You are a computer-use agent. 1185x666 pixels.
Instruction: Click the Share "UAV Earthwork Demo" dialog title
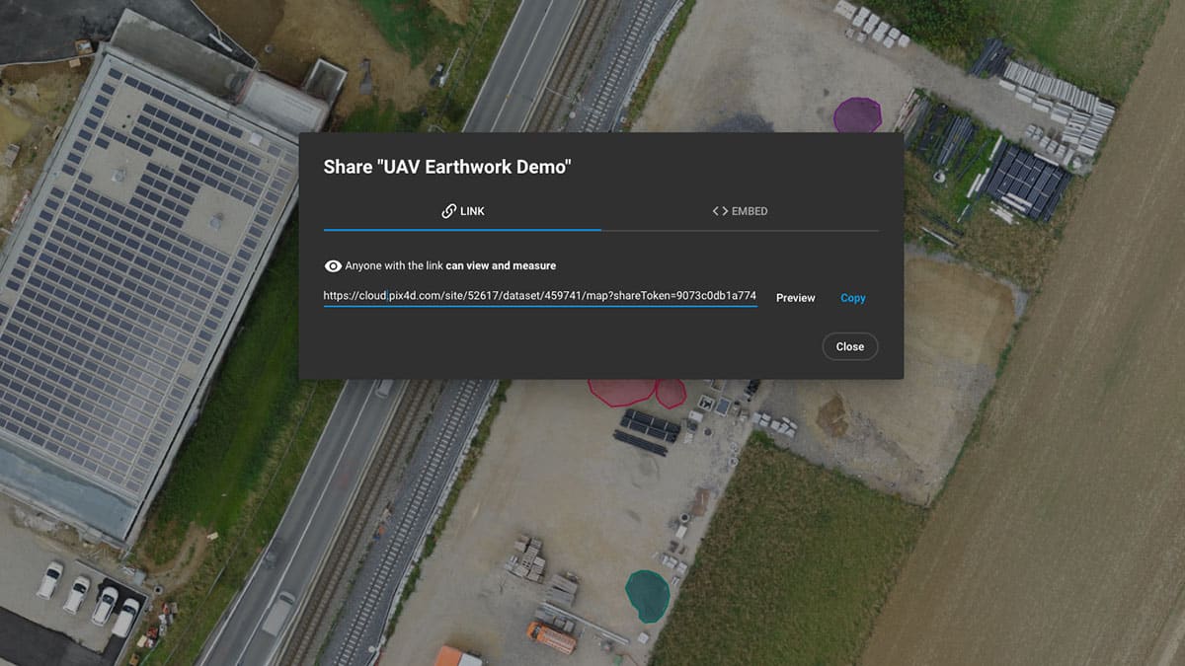pyautogui.click(x=447, y=167)
